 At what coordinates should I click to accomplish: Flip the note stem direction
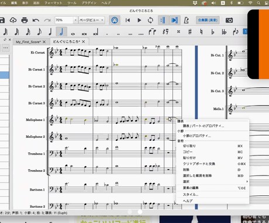tap(236, 32)
